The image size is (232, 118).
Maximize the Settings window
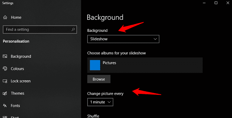pyautogui.click(x=216, y=3)
